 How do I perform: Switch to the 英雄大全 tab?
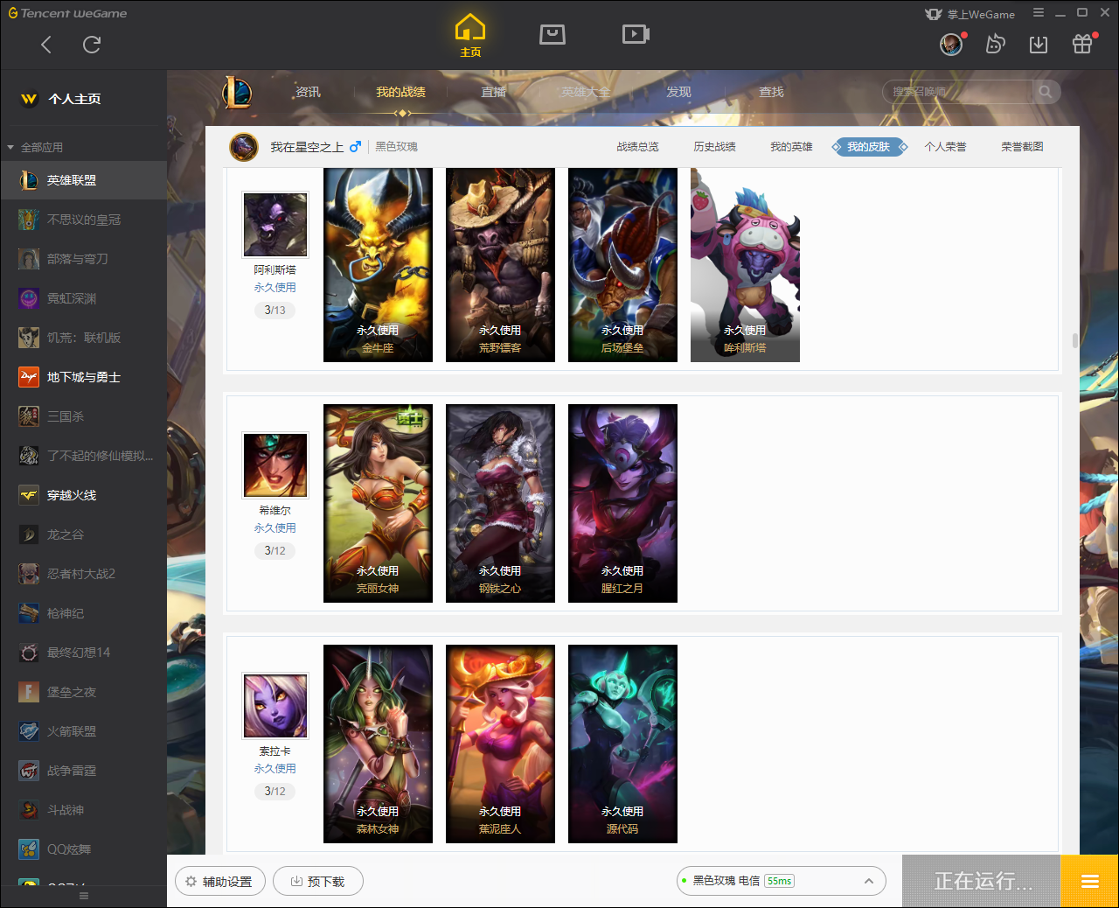pos(586,92)
